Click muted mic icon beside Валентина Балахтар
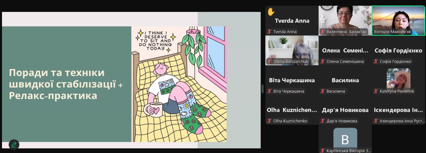 (x=322, y=32)
